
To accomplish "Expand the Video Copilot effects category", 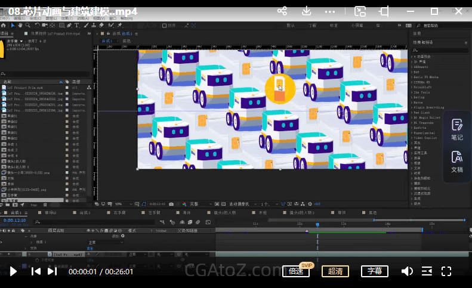I will 426,138.
